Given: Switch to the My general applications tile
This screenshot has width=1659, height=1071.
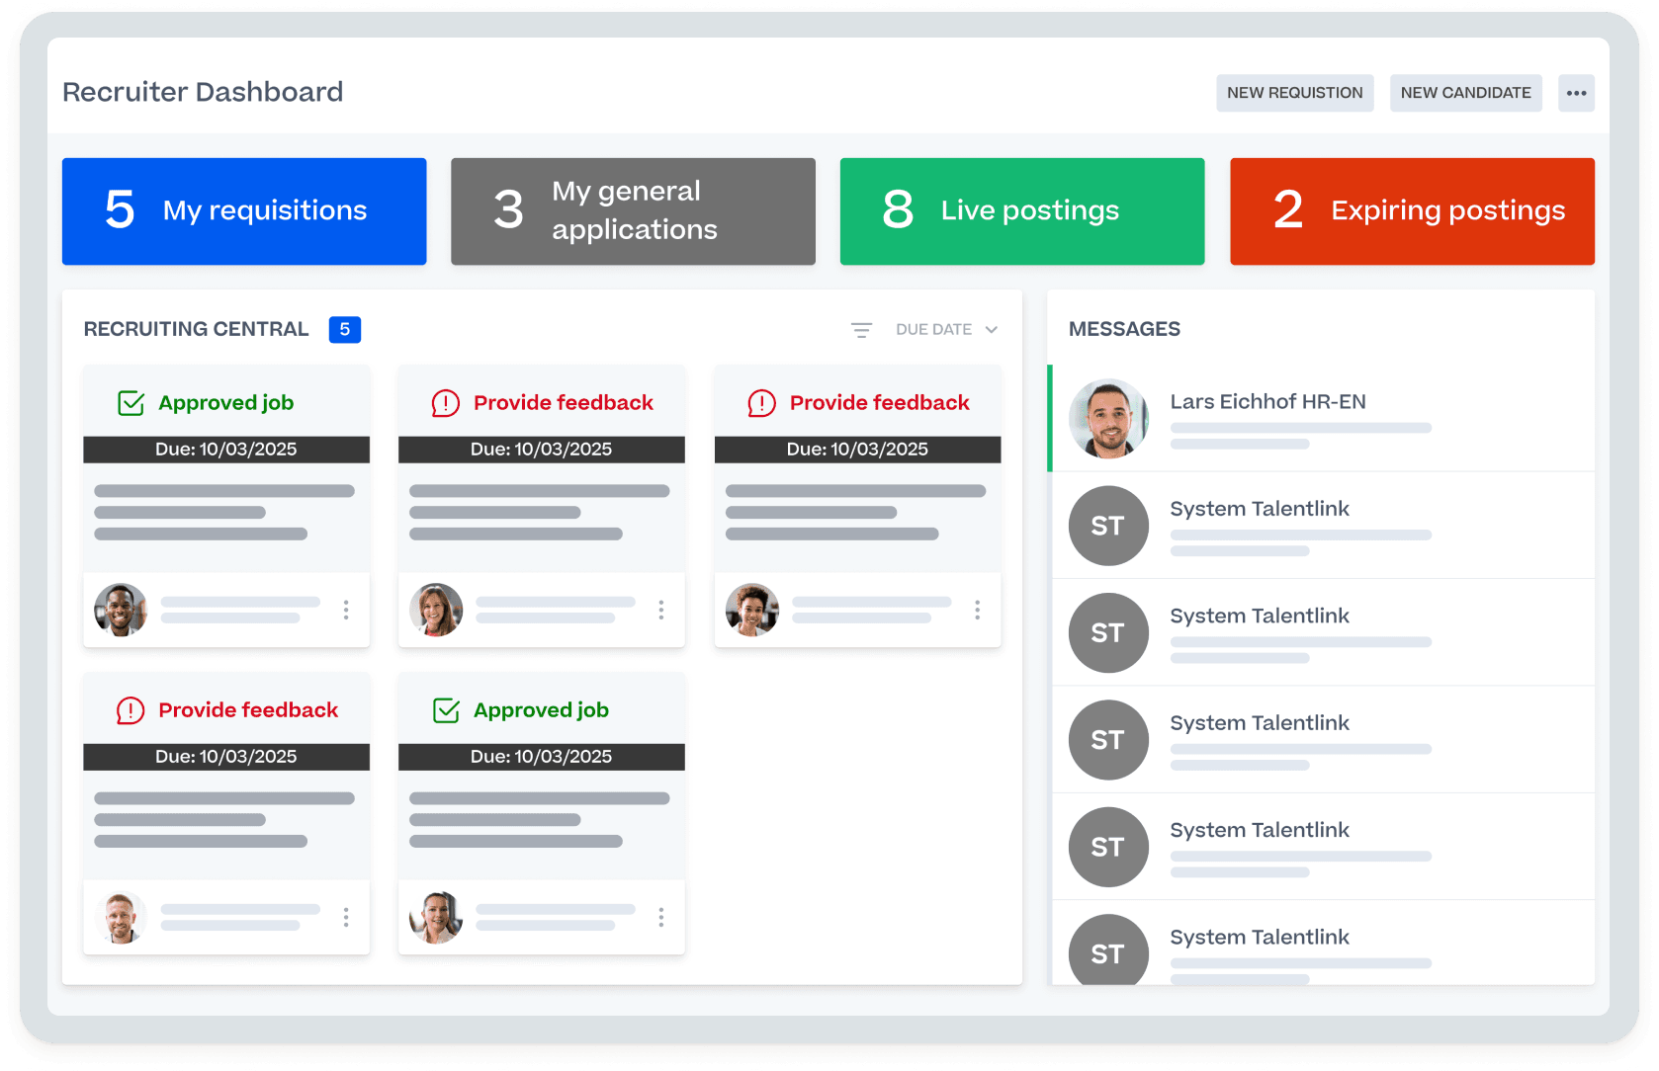Looking at the screenshot, I should (632, 210).
